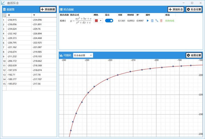Click the curve fitting app icon in title bar
Image resolution: width=205 pixels, height=139 pixels.
(x=3, y=3)
